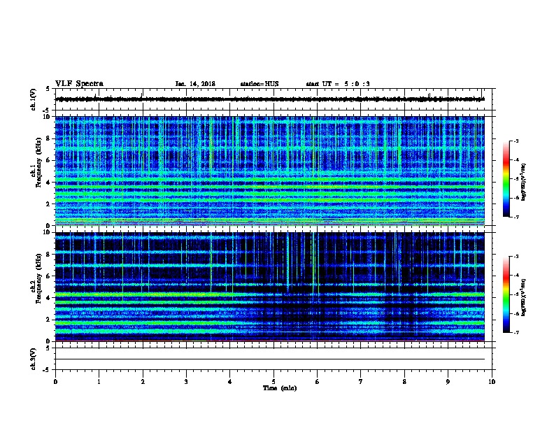This screenshot has width=554, height=428.
Task: Select the ch.2 "Frequency (kHz)" axis label
Action: (39, 278)
